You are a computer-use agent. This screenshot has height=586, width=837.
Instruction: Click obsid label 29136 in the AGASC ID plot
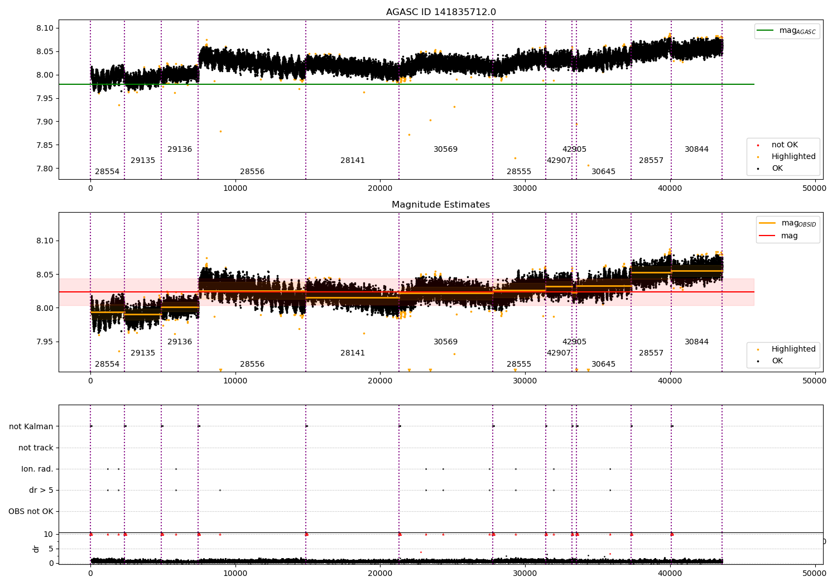click(x=180, y=149)
